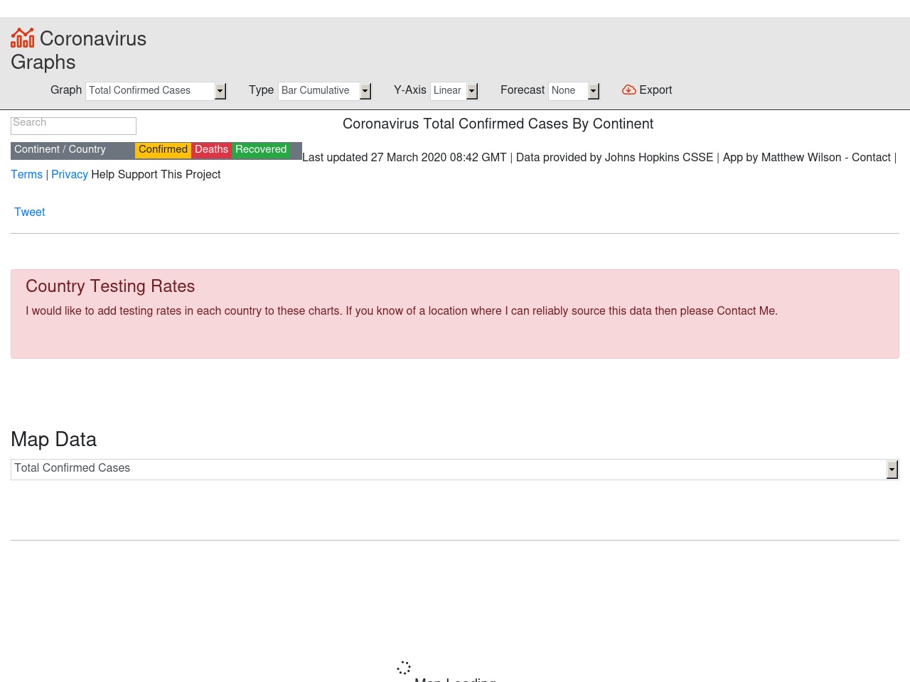Click the Coronavirus Graphs chart logo icon
The height and width of the screenshot is (682, 910).
point(23,38)
